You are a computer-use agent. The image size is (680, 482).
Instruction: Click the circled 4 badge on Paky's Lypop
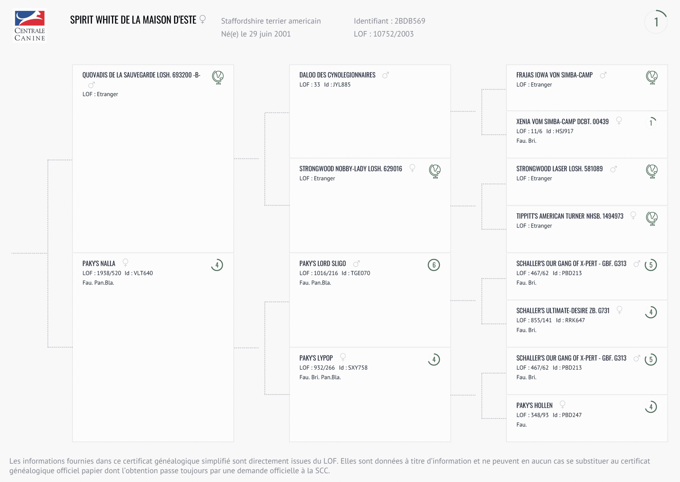[x=434, y=360]
